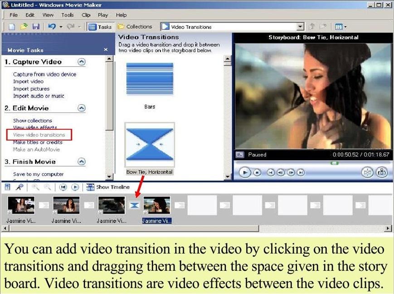The image size is (394, 294).
Task: Click Capture from video device link
Action: 44,74
